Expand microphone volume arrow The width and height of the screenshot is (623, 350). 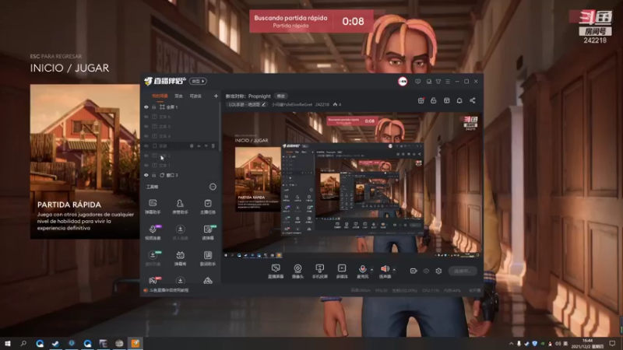tap(372, 270)
